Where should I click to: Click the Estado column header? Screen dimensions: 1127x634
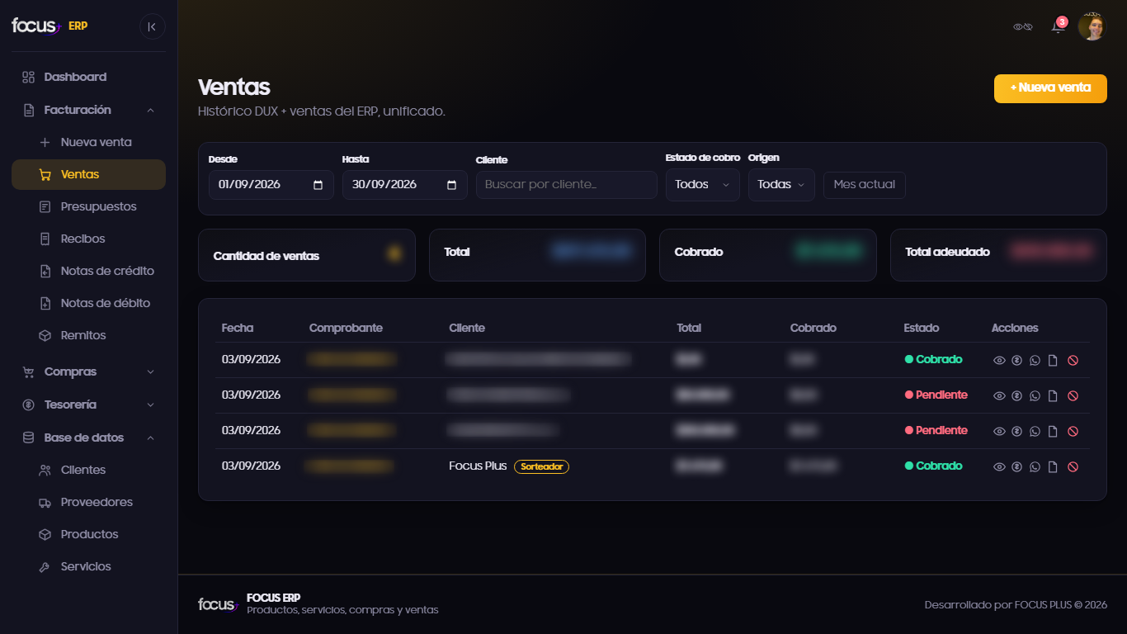pos(922,328)
